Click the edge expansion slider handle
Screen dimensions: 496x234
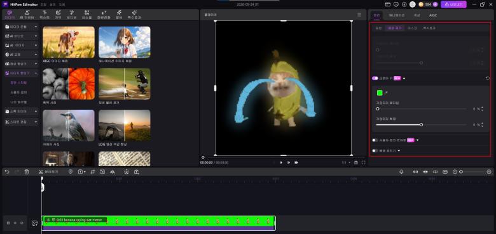tap(422, 124)
